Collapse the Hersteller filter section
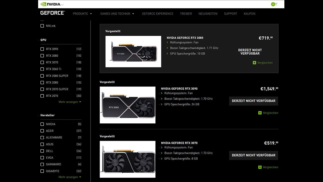This screenshot has width=323, height=182. [47, 115]
